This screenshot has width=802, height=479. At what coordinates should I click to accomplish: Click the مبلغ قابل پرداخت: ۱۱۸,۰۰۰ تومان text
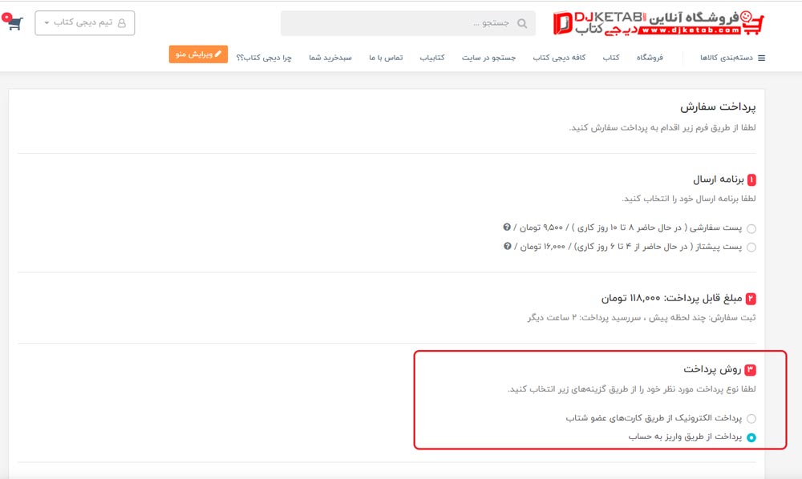[671, 298]
